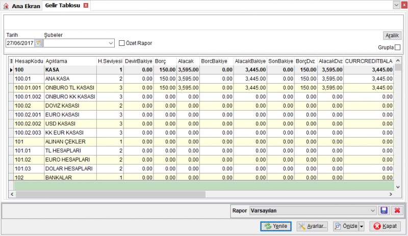Click the Aralık button

pos(392,35)
